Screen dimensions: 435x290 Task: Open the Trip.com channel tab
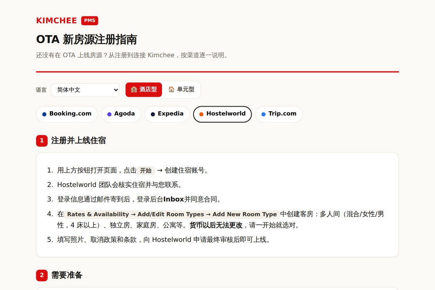pyautogui.click(x=279, y=114)
